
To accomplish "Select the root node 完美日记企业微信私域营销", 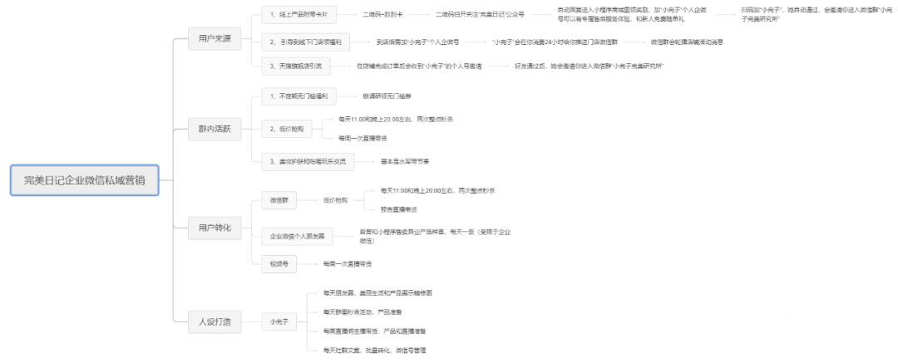I will pos(84,180).
